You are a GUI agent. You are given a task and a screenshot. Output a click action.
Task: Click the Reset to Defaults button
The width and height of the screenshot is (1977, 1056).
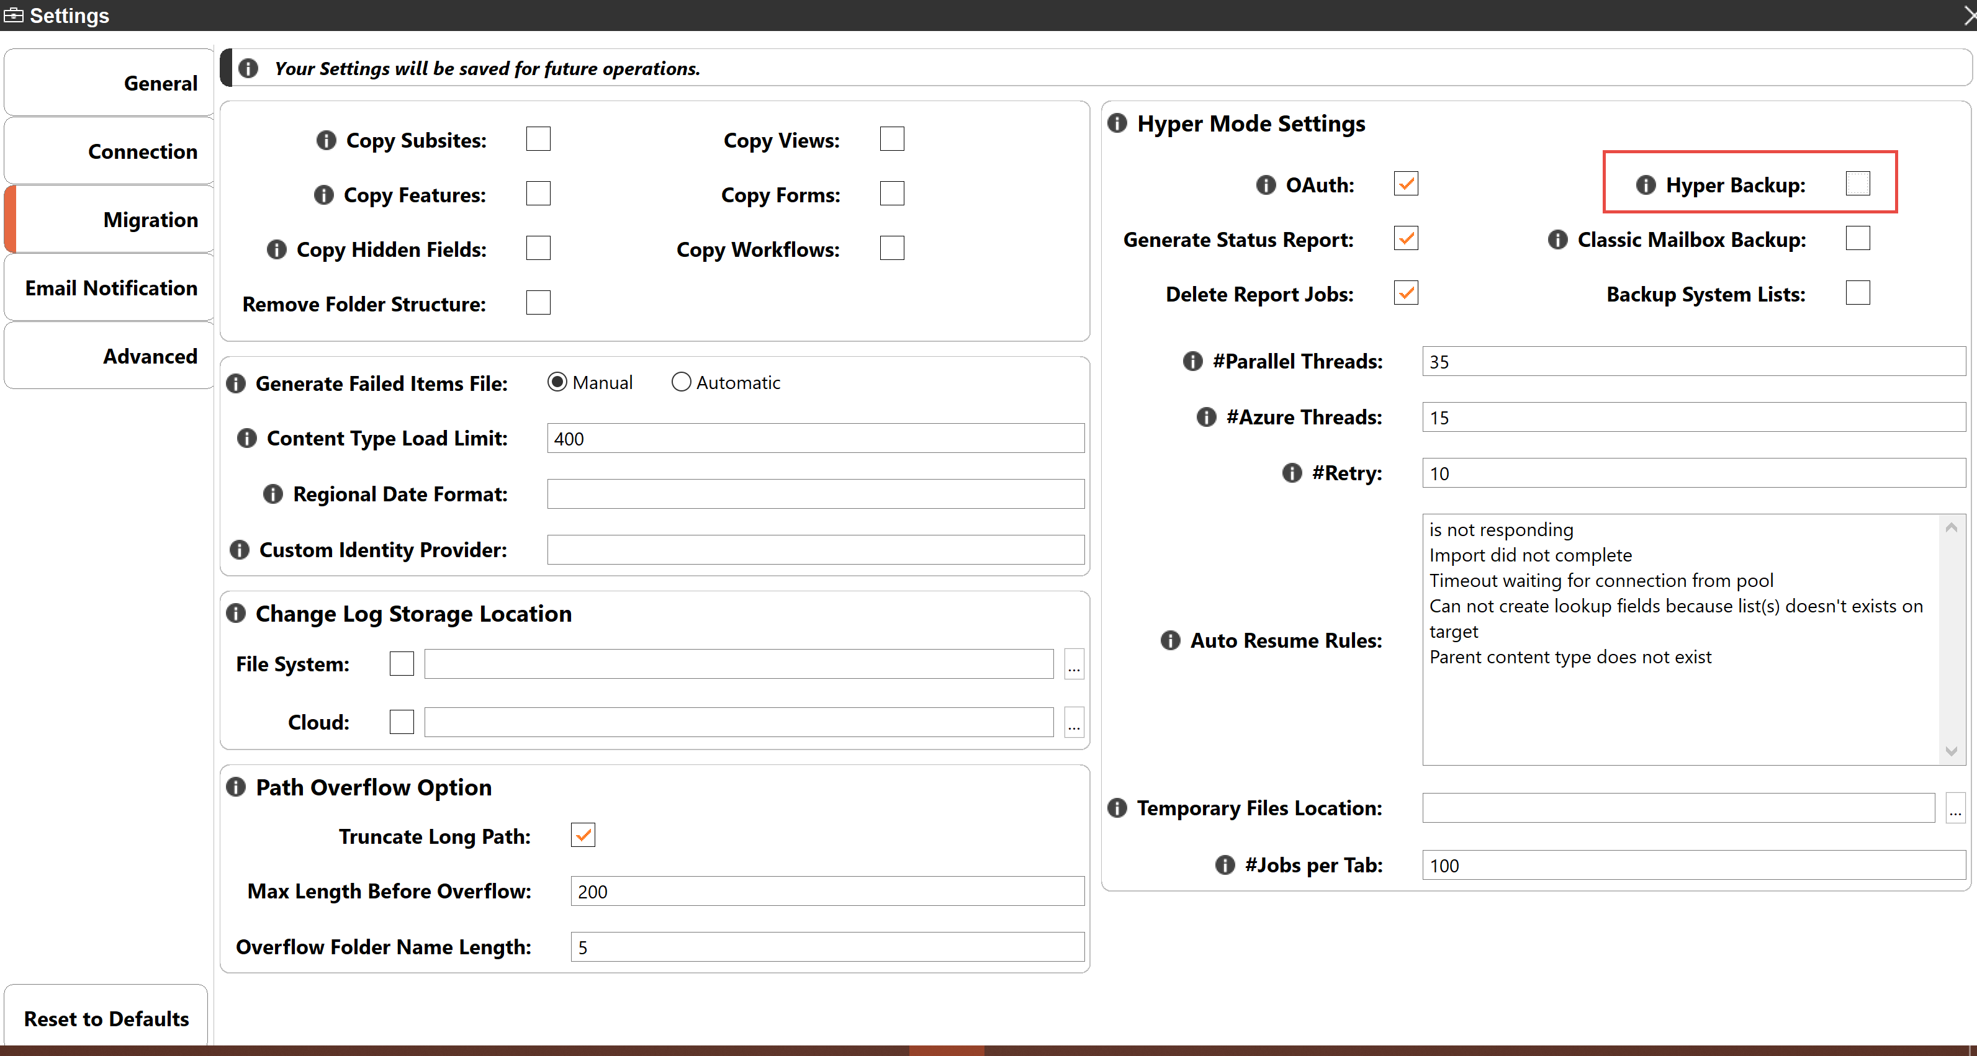click(x=105, y=1018)
